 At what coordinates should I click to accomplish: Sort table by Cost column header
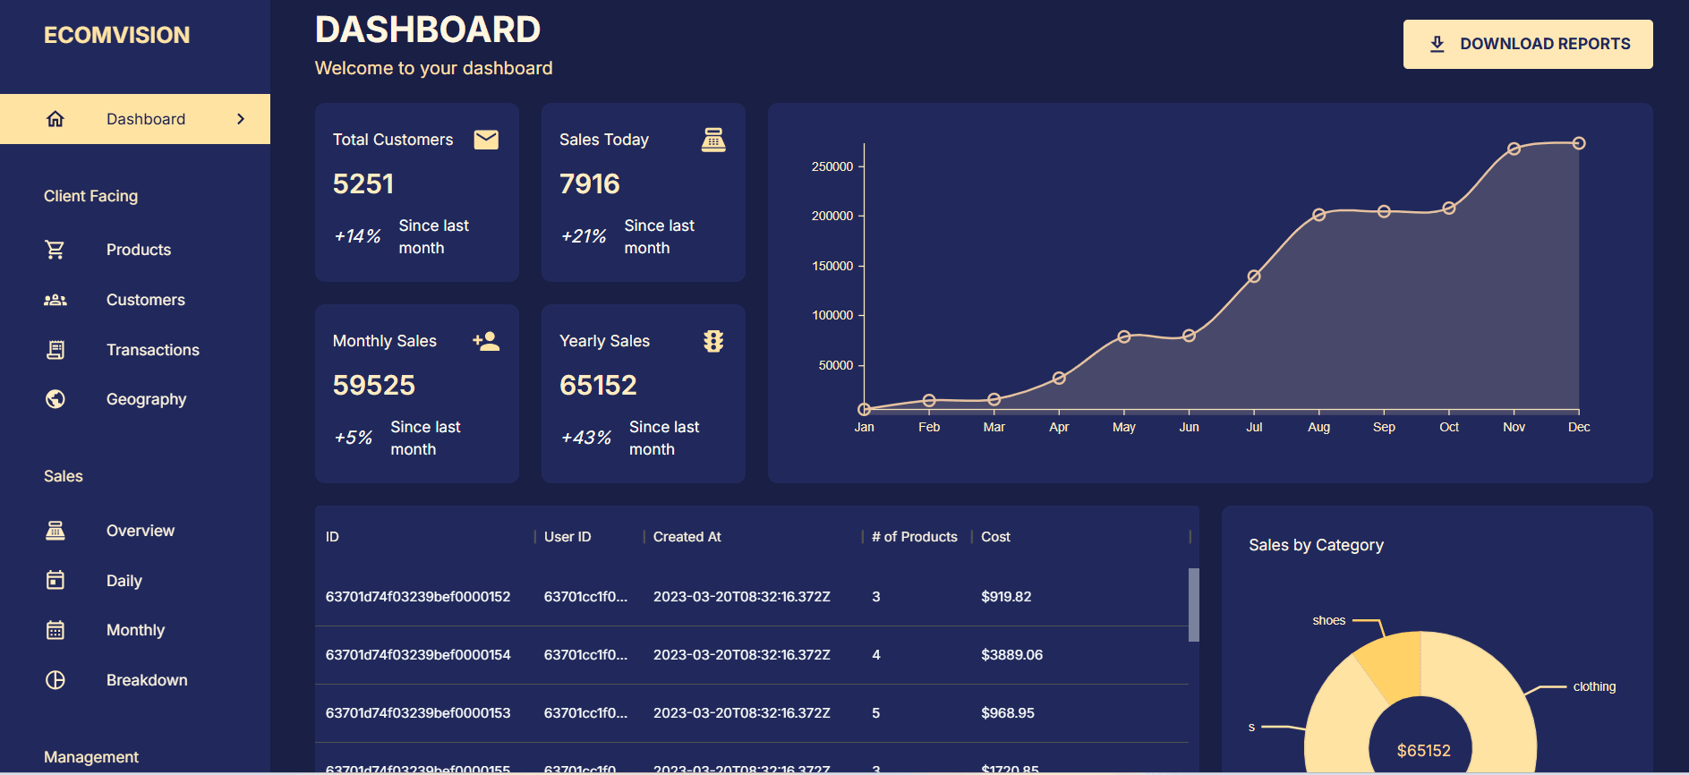point(1079,537)
